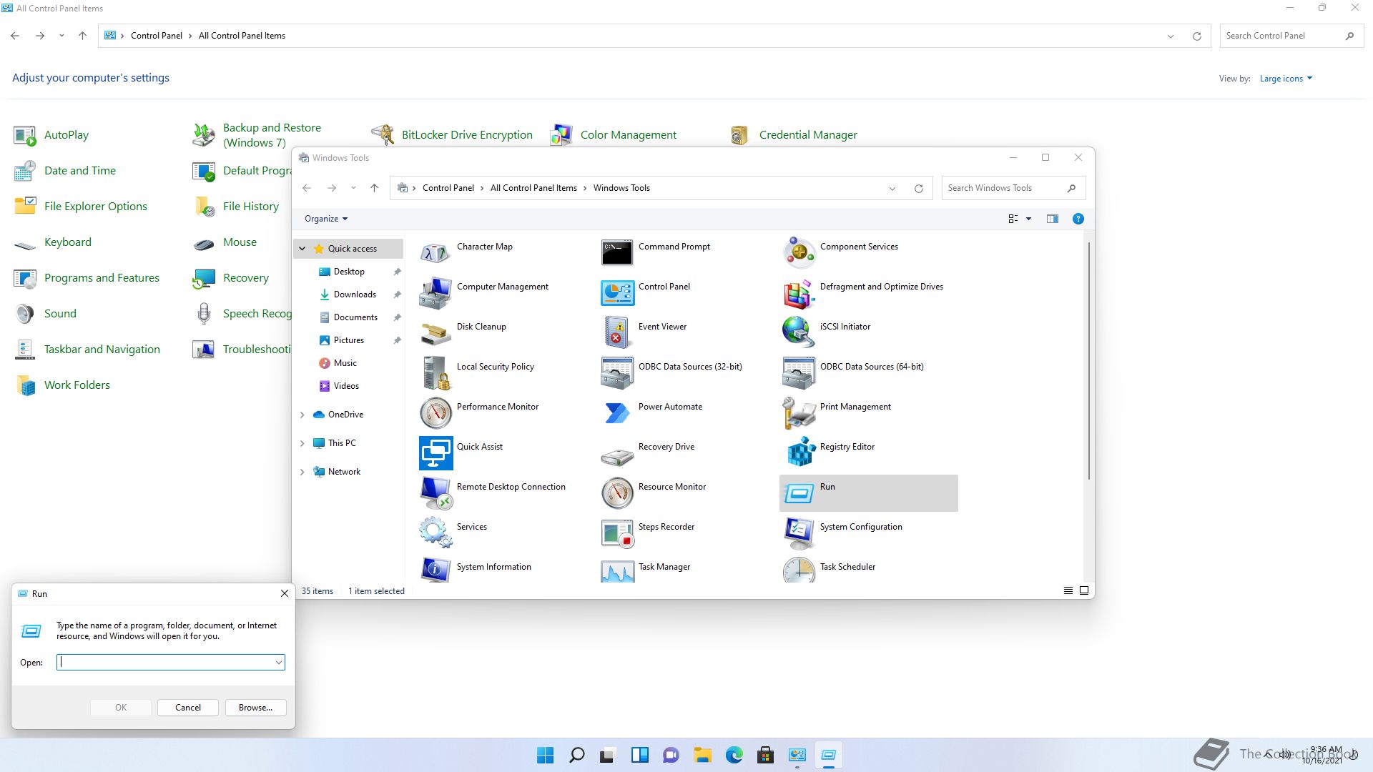This screenshot has height=772, width=1373.
Task: Open Services gear icon
Action: click(x=435, y=533)
